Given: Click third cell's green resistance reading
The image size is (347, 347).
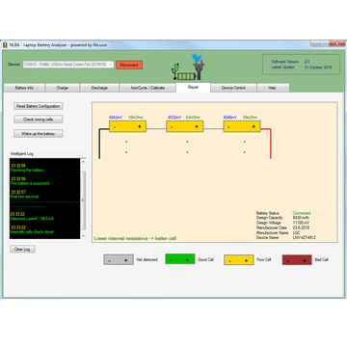Looking at the screenshot, I should coord(250,118).
